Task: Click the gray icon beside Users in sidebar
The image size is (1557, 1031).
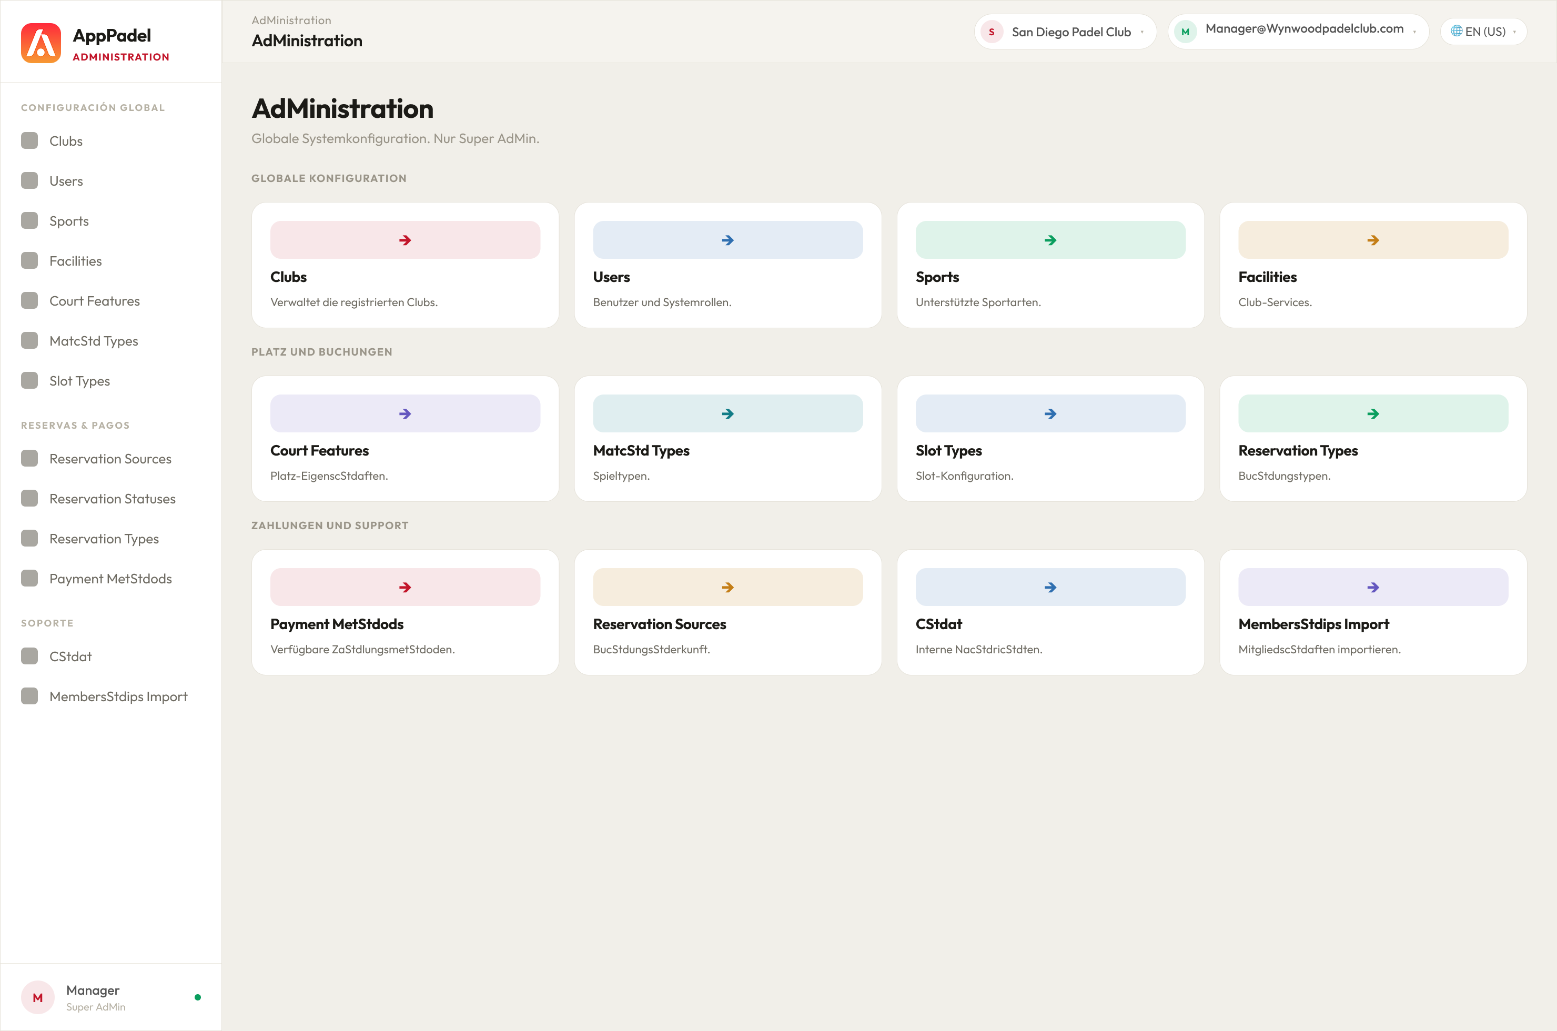Action: pyautogui.click(x=29, y=181)
